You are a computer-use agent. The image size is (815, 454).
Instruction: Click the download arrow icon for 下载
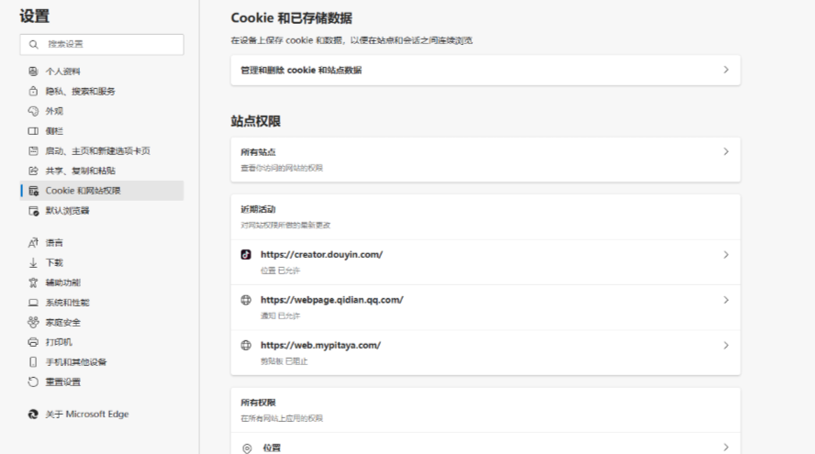pos(33,262)
